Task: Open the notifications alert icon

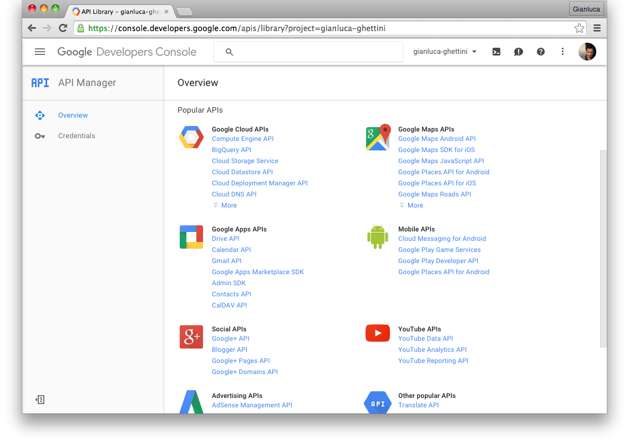Action: (518, 52)
